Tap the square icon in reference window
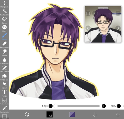Screen dimensions: 124x119 [88, 13]
